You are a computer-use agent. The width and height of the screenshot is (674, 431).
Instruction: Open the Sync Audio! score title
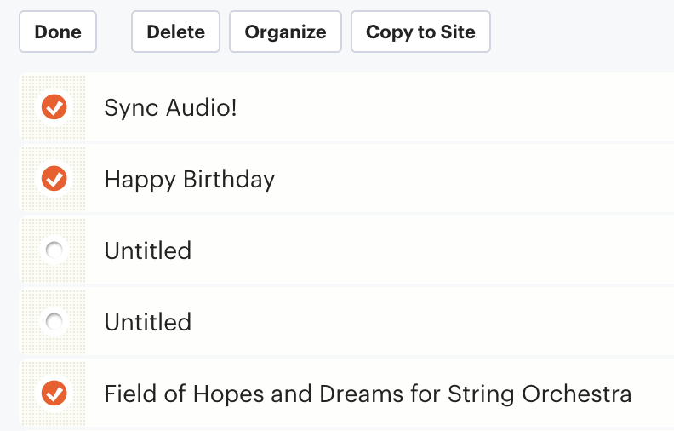point(170,107)
